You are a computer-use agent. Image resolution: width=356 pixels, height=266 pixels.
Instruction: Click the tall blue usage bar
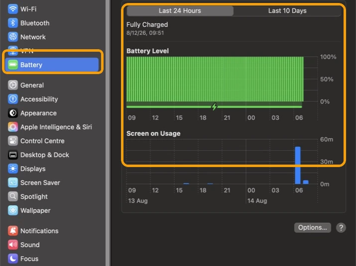coord(298,165)
